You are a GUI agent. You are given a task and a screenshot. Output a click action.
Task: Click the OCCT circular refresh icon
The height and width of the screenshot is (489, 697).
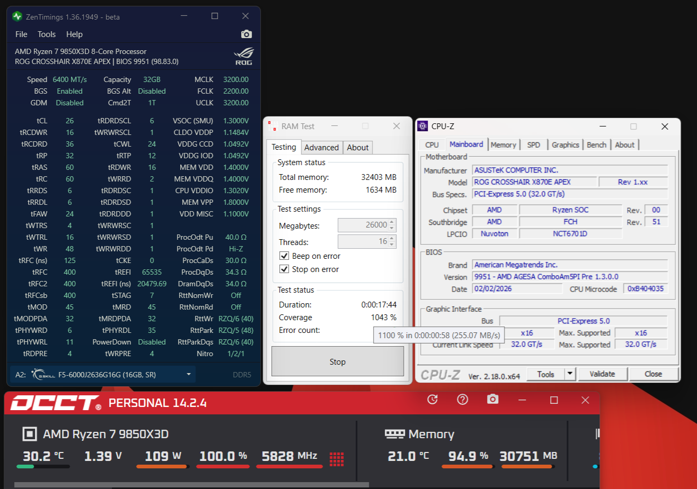coord(433,400)
